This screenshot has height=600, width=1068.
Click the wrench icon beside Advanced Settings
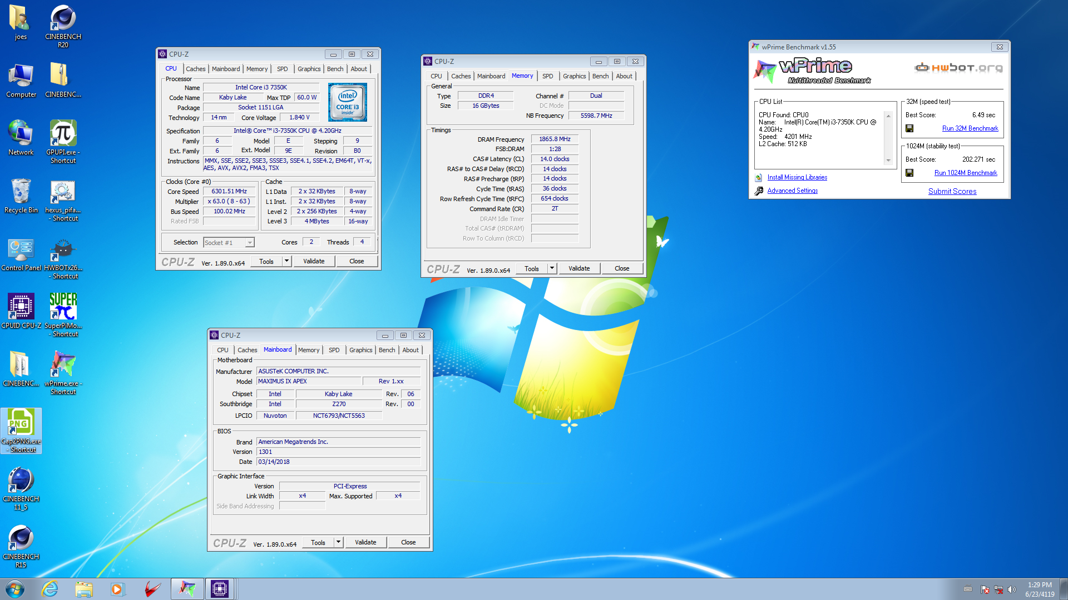coord(759,191)
